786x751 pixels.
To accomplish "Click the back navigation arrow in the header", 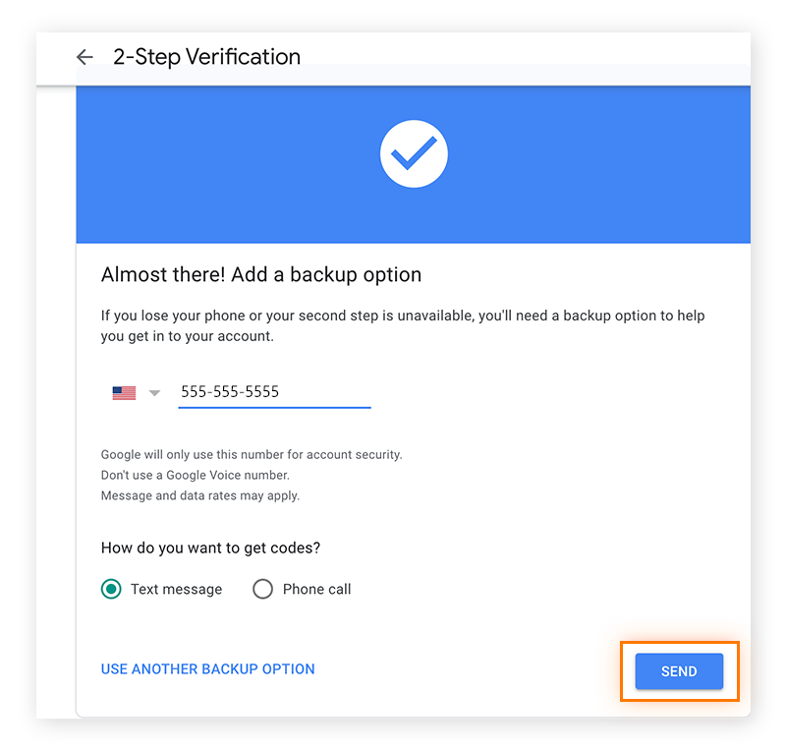I will pyautogui.click(x=84, y=57).
